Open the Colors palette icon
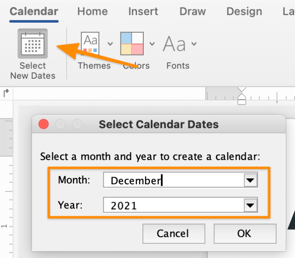 tap(132, 43)
